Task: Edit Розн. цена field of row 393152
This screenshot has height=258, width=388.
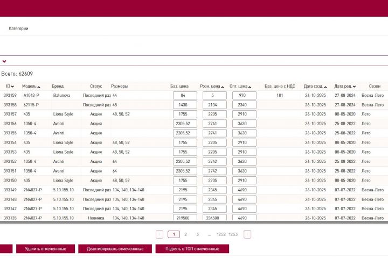Action: coord(214,161)
